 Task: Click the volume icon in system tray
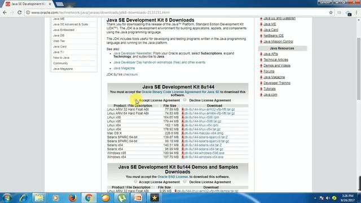point(328,198)
